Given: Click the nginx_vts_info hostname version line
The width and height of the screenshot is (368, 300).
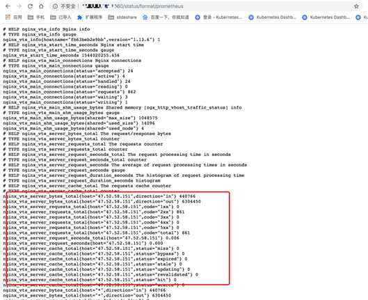Looking at the screenshot, I should pos(81,40).
